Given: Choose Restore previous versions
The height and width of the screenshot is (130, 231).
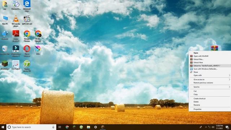Looking at the screenshot, I should (210, 83).
